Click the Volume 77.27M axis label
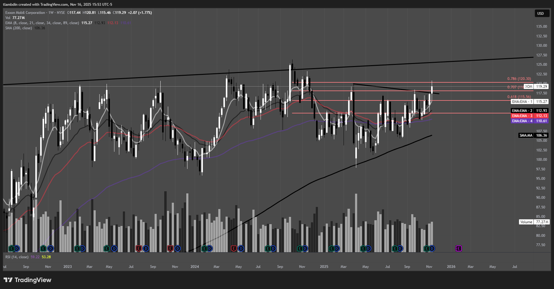 pos(534,222)
